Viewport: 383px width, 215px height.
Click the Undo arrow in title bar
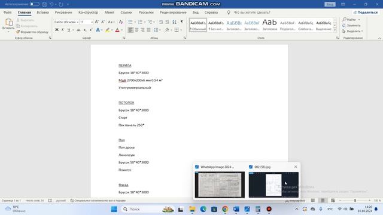coord(51,4)
